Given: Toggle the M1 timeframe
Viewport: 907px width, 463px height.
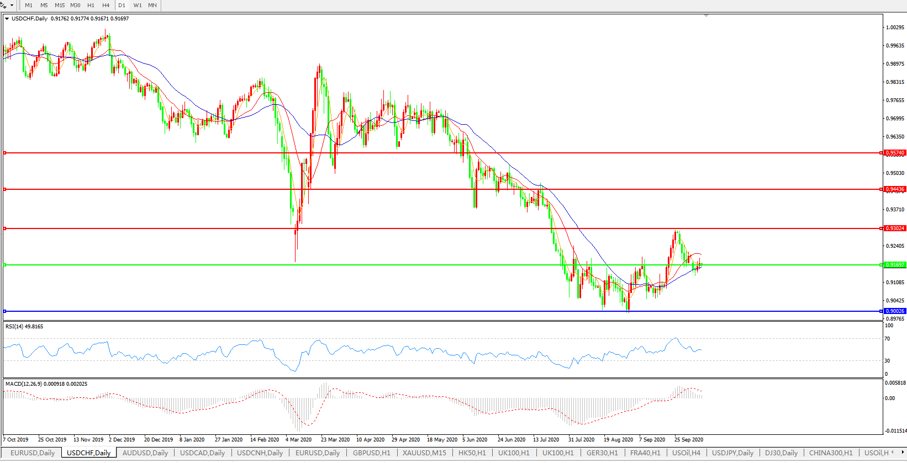Looking at the screenshot, I should (29, 6).
